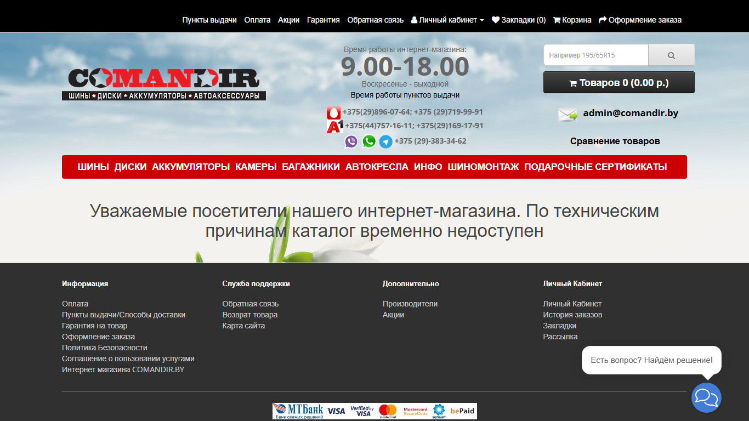
Task: Click messenger number +375 (29)-383-34-62
Action: tap(430, 141)
